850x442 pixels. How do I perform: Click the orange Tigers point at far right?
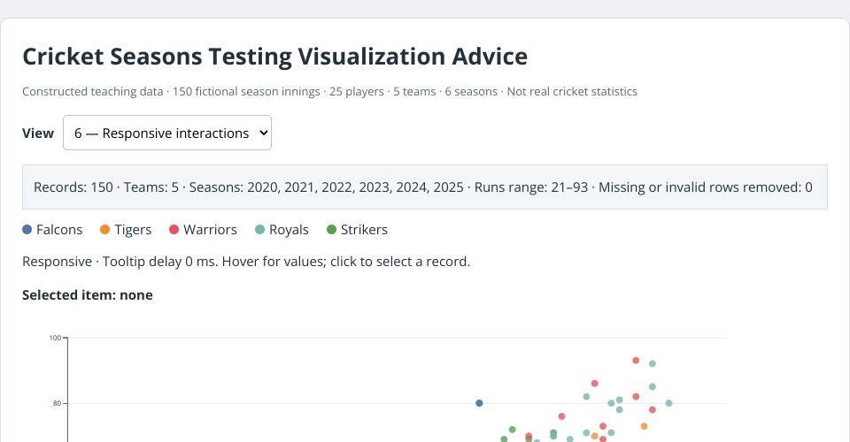pos(644,426)
